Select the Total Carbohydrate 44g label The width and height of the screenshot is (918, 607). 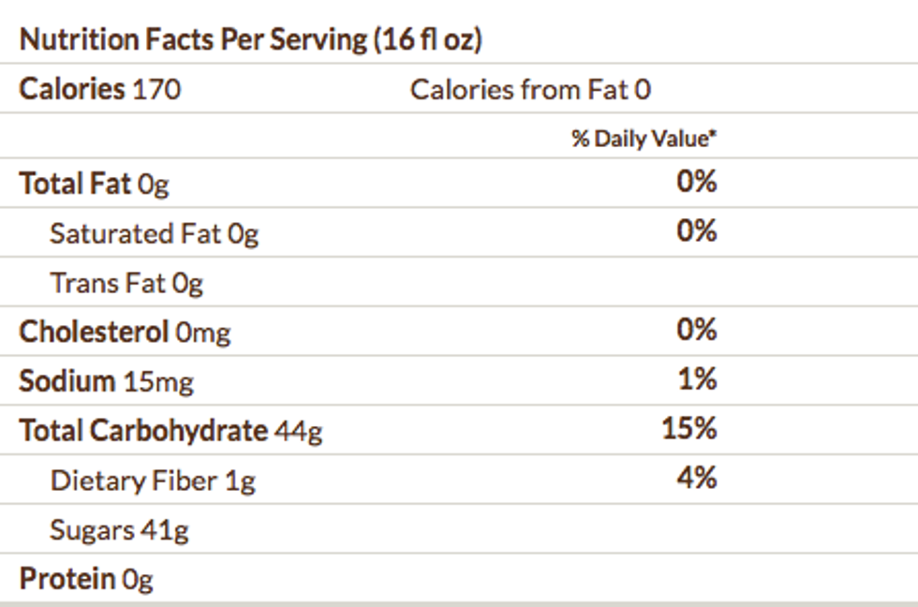coord(170,431)
